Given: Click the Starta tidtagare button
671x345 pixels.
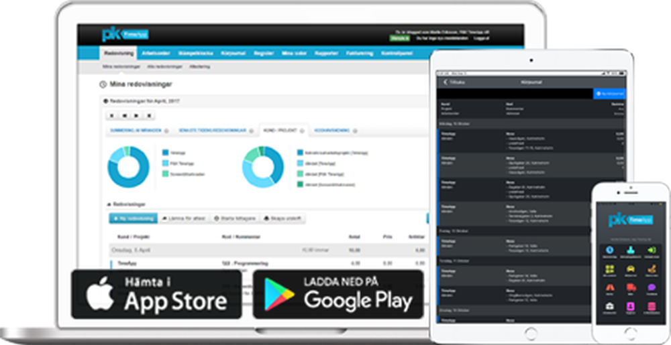Looking at the screenshot, I should (235, 218).
